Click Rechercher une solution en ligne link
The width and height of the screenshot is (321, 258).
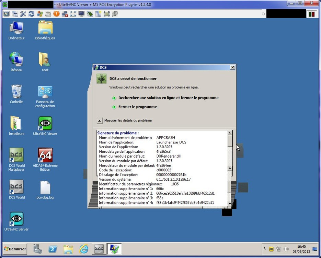pos(168,97)
